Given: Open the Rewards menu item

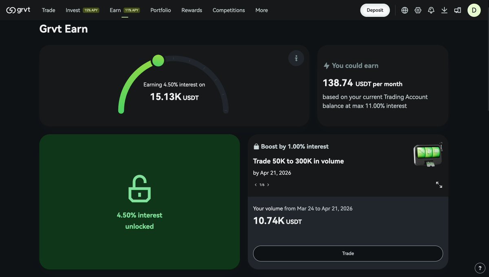Looking at the screenshot, I should [192, 10].
